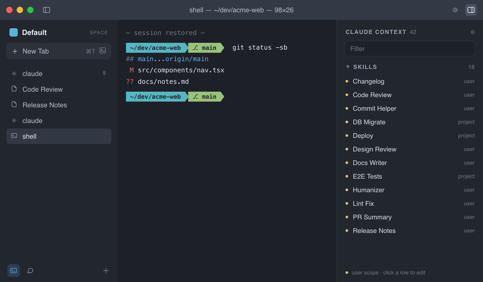The image size is (483, 282).
Task: Open the Release Notes tab in sidebar
Action: tap(59, 105)
